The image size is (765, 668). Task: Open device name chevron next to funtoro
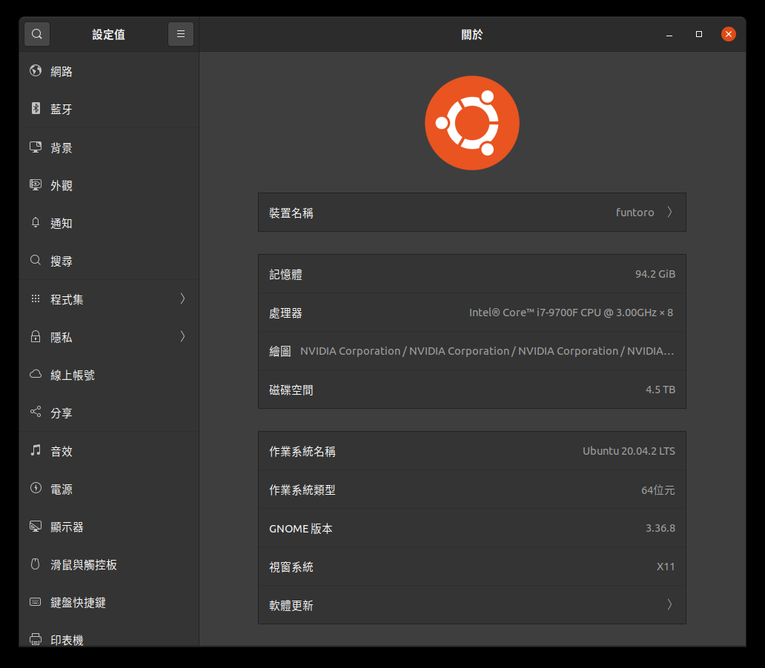click(x=670, y=212)
